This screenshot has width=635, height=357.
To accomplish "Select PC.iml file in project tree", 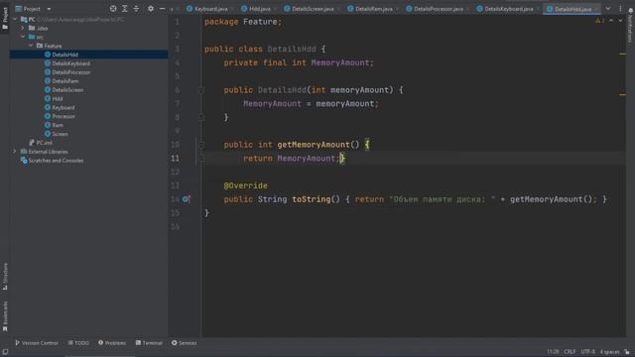I will click(x=44, y=143).
